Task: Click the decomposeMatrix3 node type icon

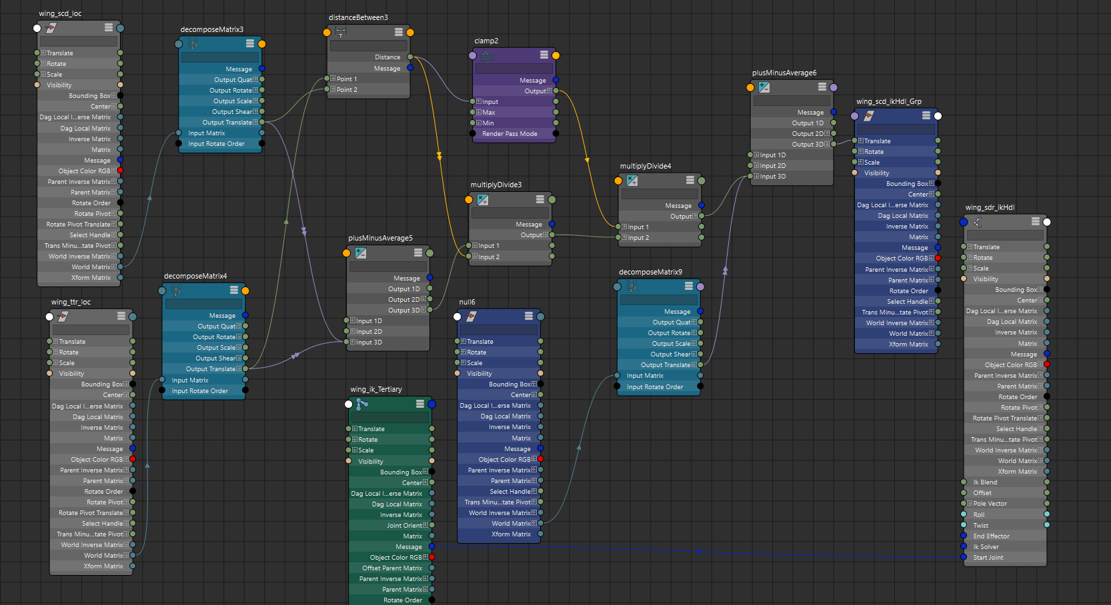Action: pos(193,44)
